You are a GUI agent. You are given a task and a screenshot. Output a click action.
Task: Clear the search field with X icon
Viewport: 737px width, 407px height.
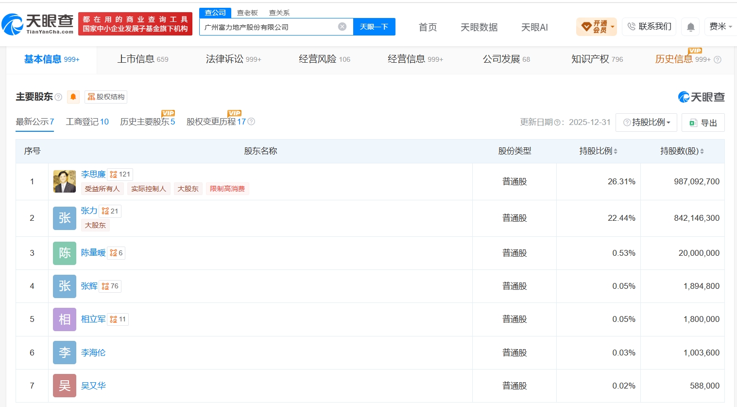coord(342,27)
